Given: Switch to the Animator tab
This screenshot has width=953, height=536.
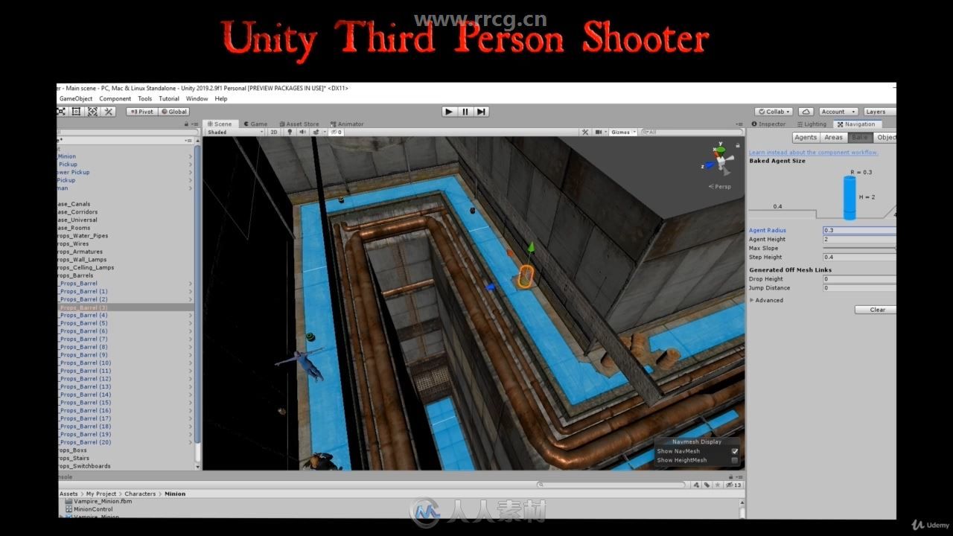Looking at the screenshot, I should [347, 124].
